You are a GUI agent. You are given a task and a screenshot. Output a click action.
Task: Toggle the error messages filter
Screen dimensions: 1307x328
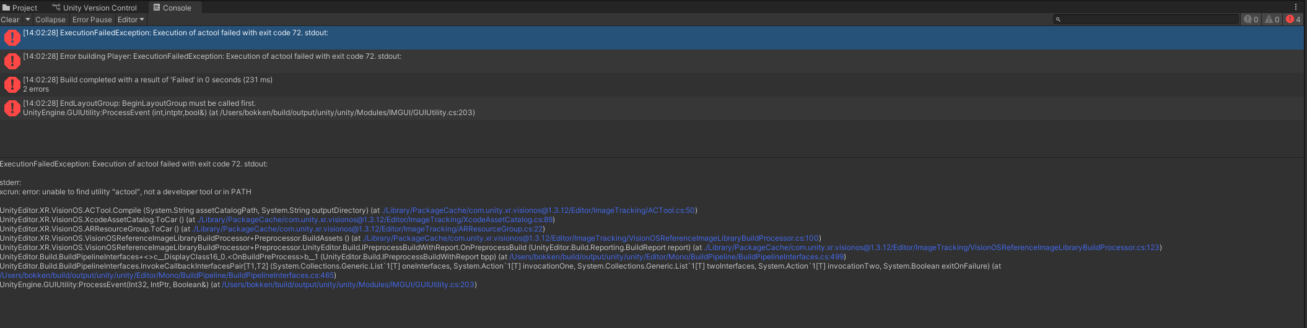tap(1293, 19)
